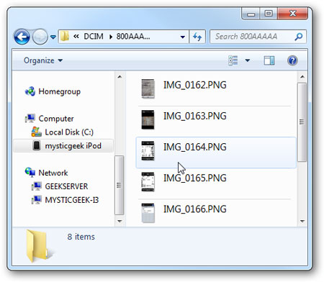The width and height of the screenshot is (324, 282).
Task: Refresh the folder with the refresh icon
Action: click(x=197, y=37)
